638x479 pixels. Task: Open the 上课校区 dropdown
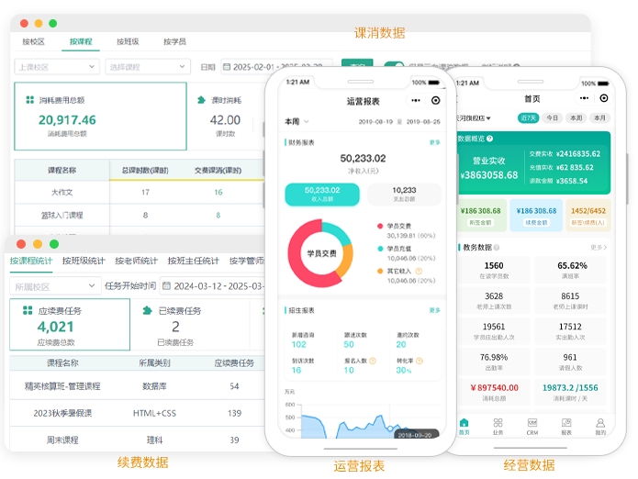pos(57,67)
